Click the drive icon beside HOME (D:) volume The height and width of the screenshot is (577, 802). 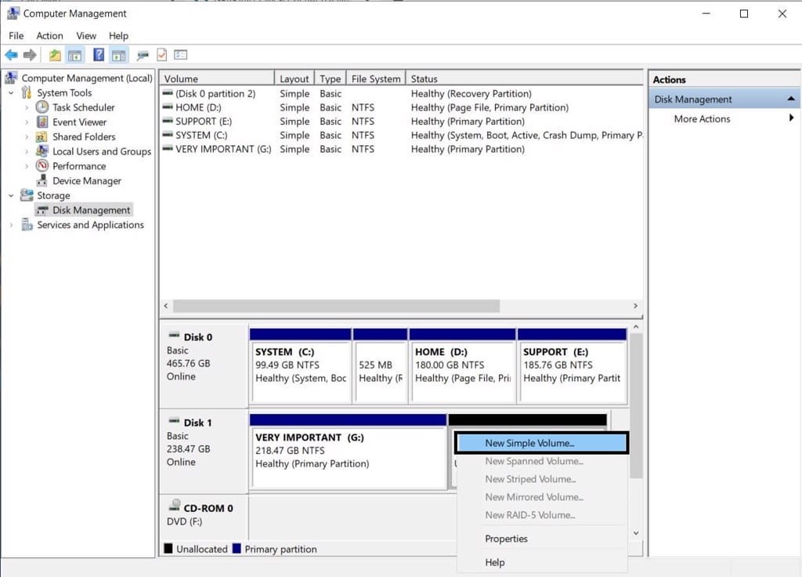(x=168, y=107)
